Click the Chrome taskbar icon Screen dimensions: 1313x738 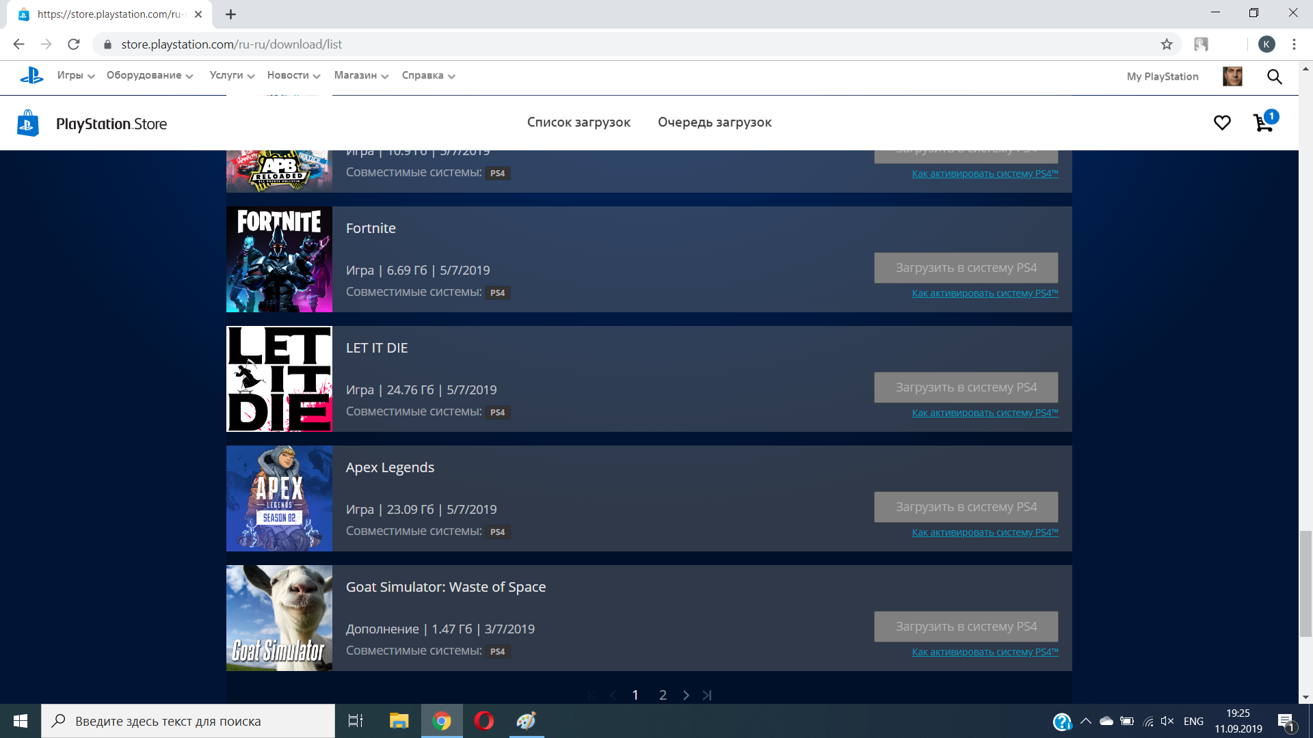pos(442,721)
